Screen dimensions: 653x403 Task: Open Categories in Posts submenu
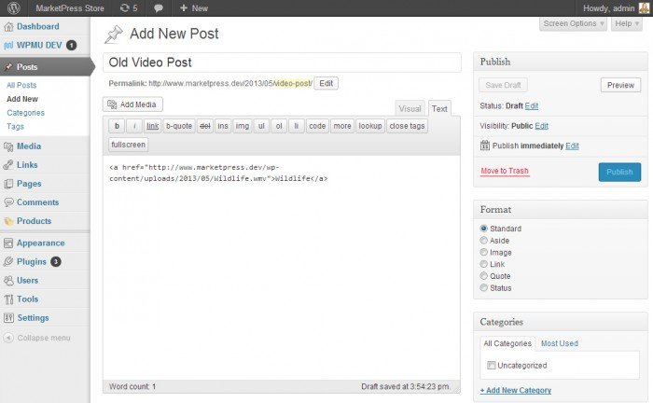click(25, 113)
